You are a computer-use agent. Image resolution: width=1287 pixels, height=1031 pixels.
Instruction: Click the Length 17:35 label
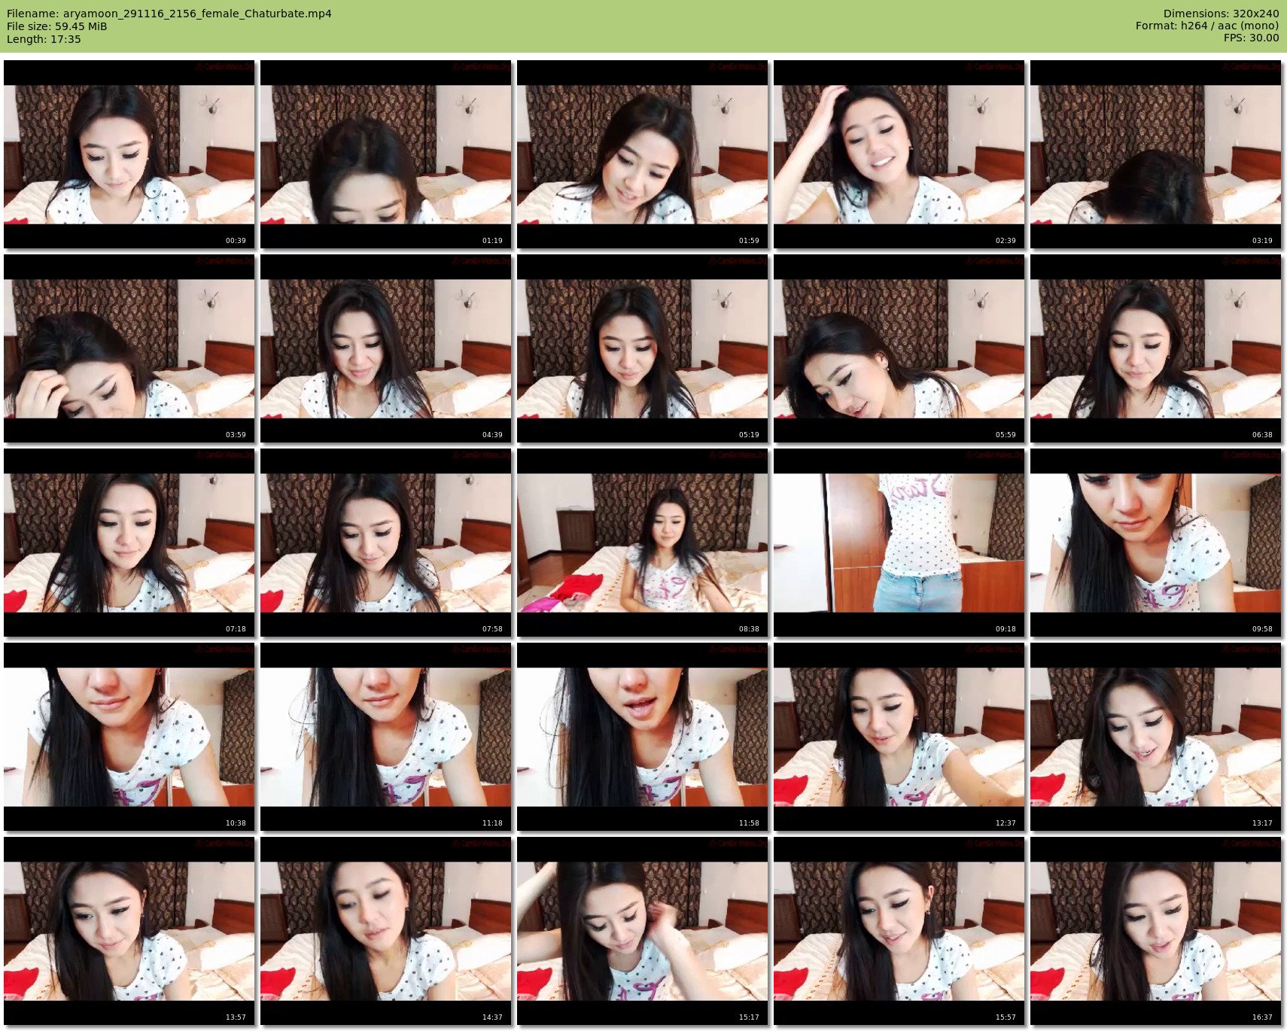44,39
